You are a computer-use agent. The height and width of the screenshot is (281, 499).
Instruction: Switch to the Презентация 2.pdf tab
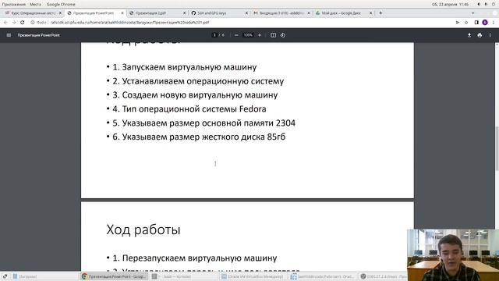[x=157, y=13]
